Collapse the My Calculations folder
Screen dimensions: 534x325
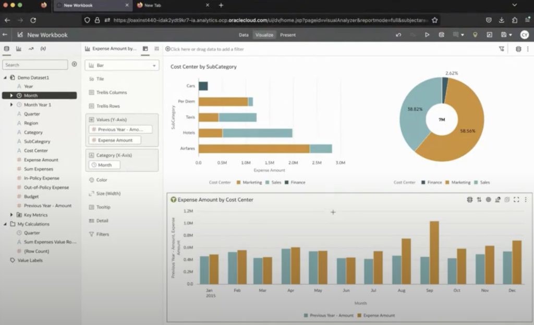pos(5,224)
